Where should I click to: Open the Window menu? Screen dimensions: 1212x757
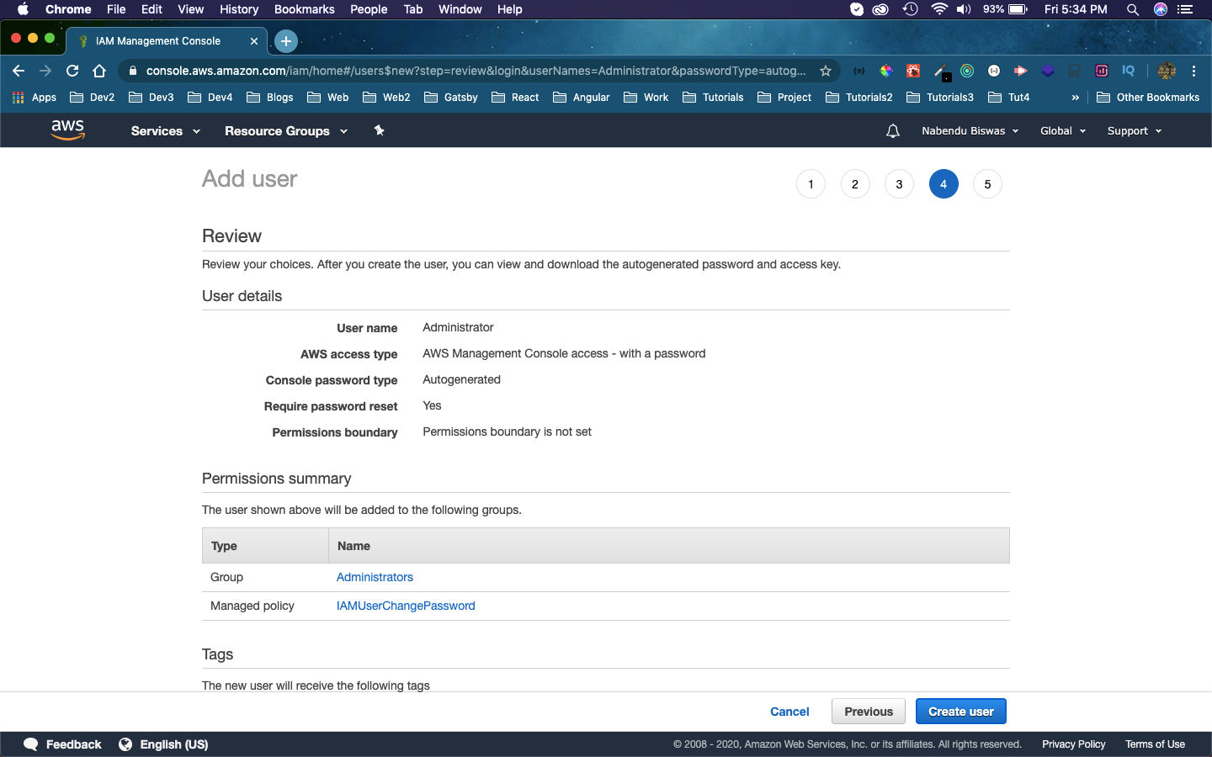point(460,9)
